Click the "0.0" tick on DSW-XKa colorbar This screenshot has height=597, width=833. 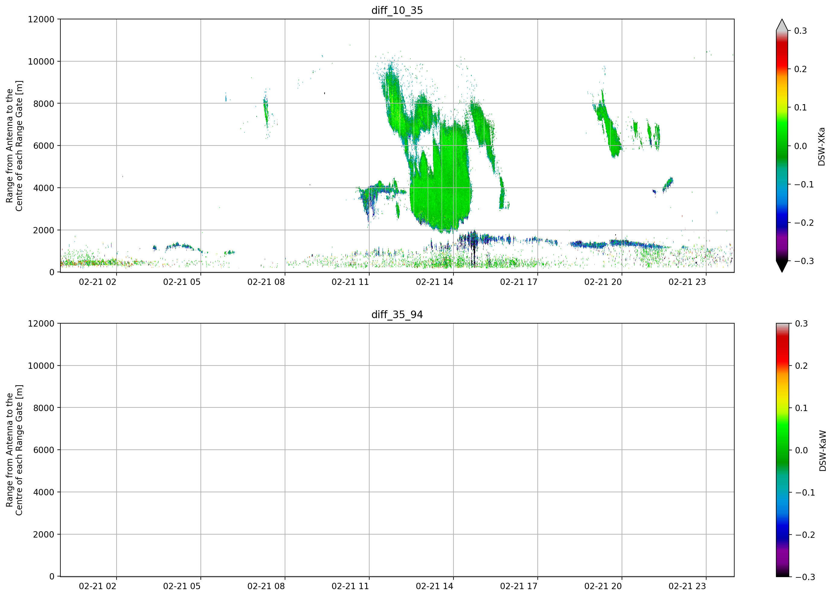pos(801,146)
